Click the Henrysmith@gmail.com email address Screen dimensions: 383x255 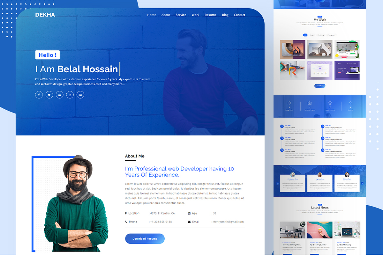(x=228, y=222)
